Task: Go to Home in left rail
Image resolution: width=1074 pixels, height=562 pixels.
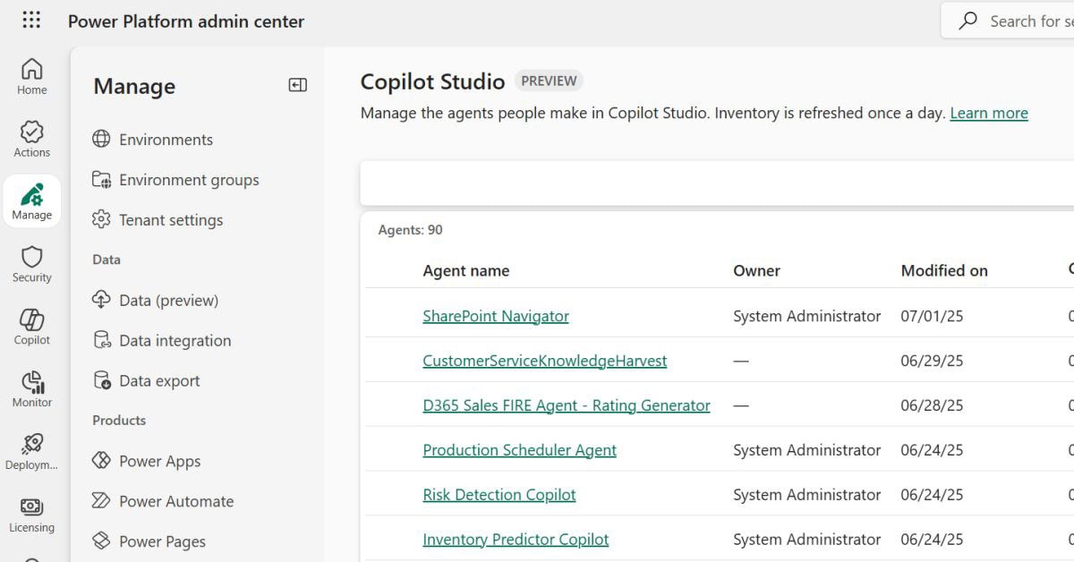Action: point(31,76)
